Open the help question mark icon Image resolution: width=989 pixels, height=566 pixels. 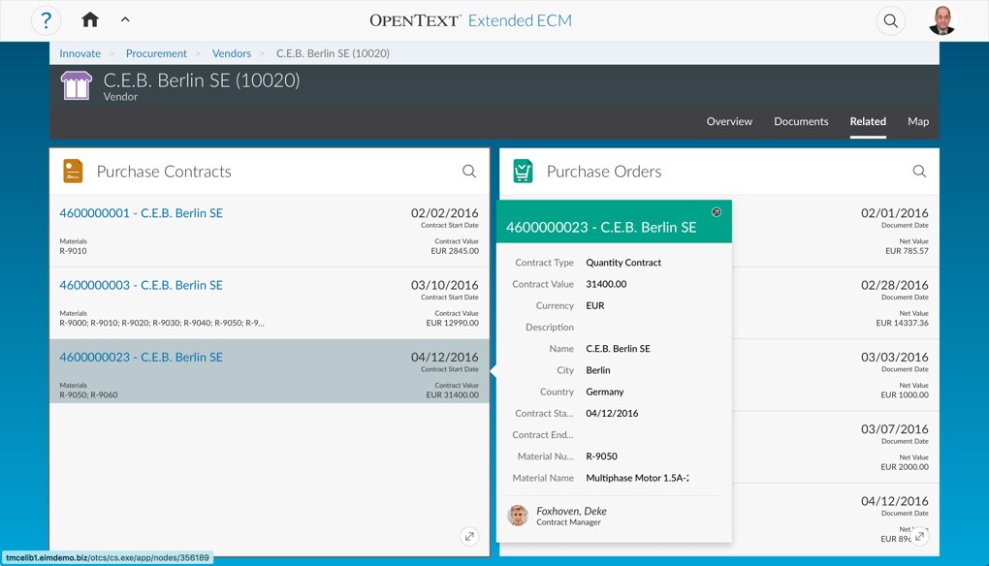tap(46, 20)
